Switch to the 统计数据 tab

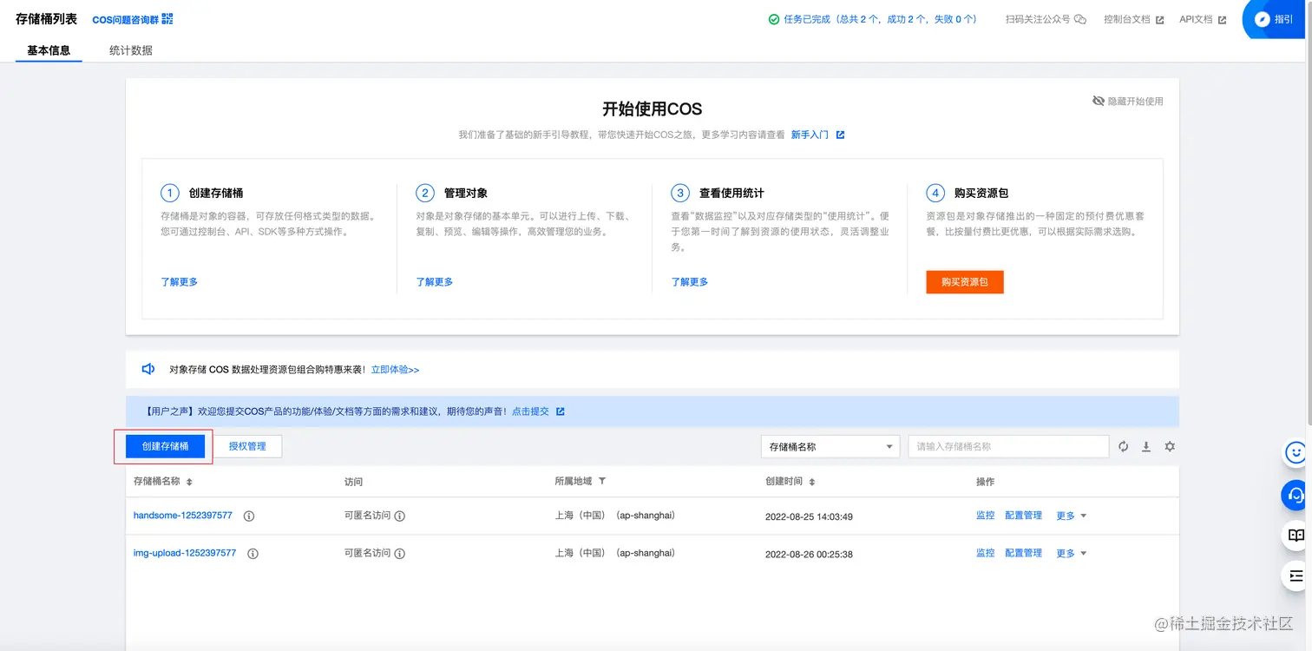[x=131, y=50]
